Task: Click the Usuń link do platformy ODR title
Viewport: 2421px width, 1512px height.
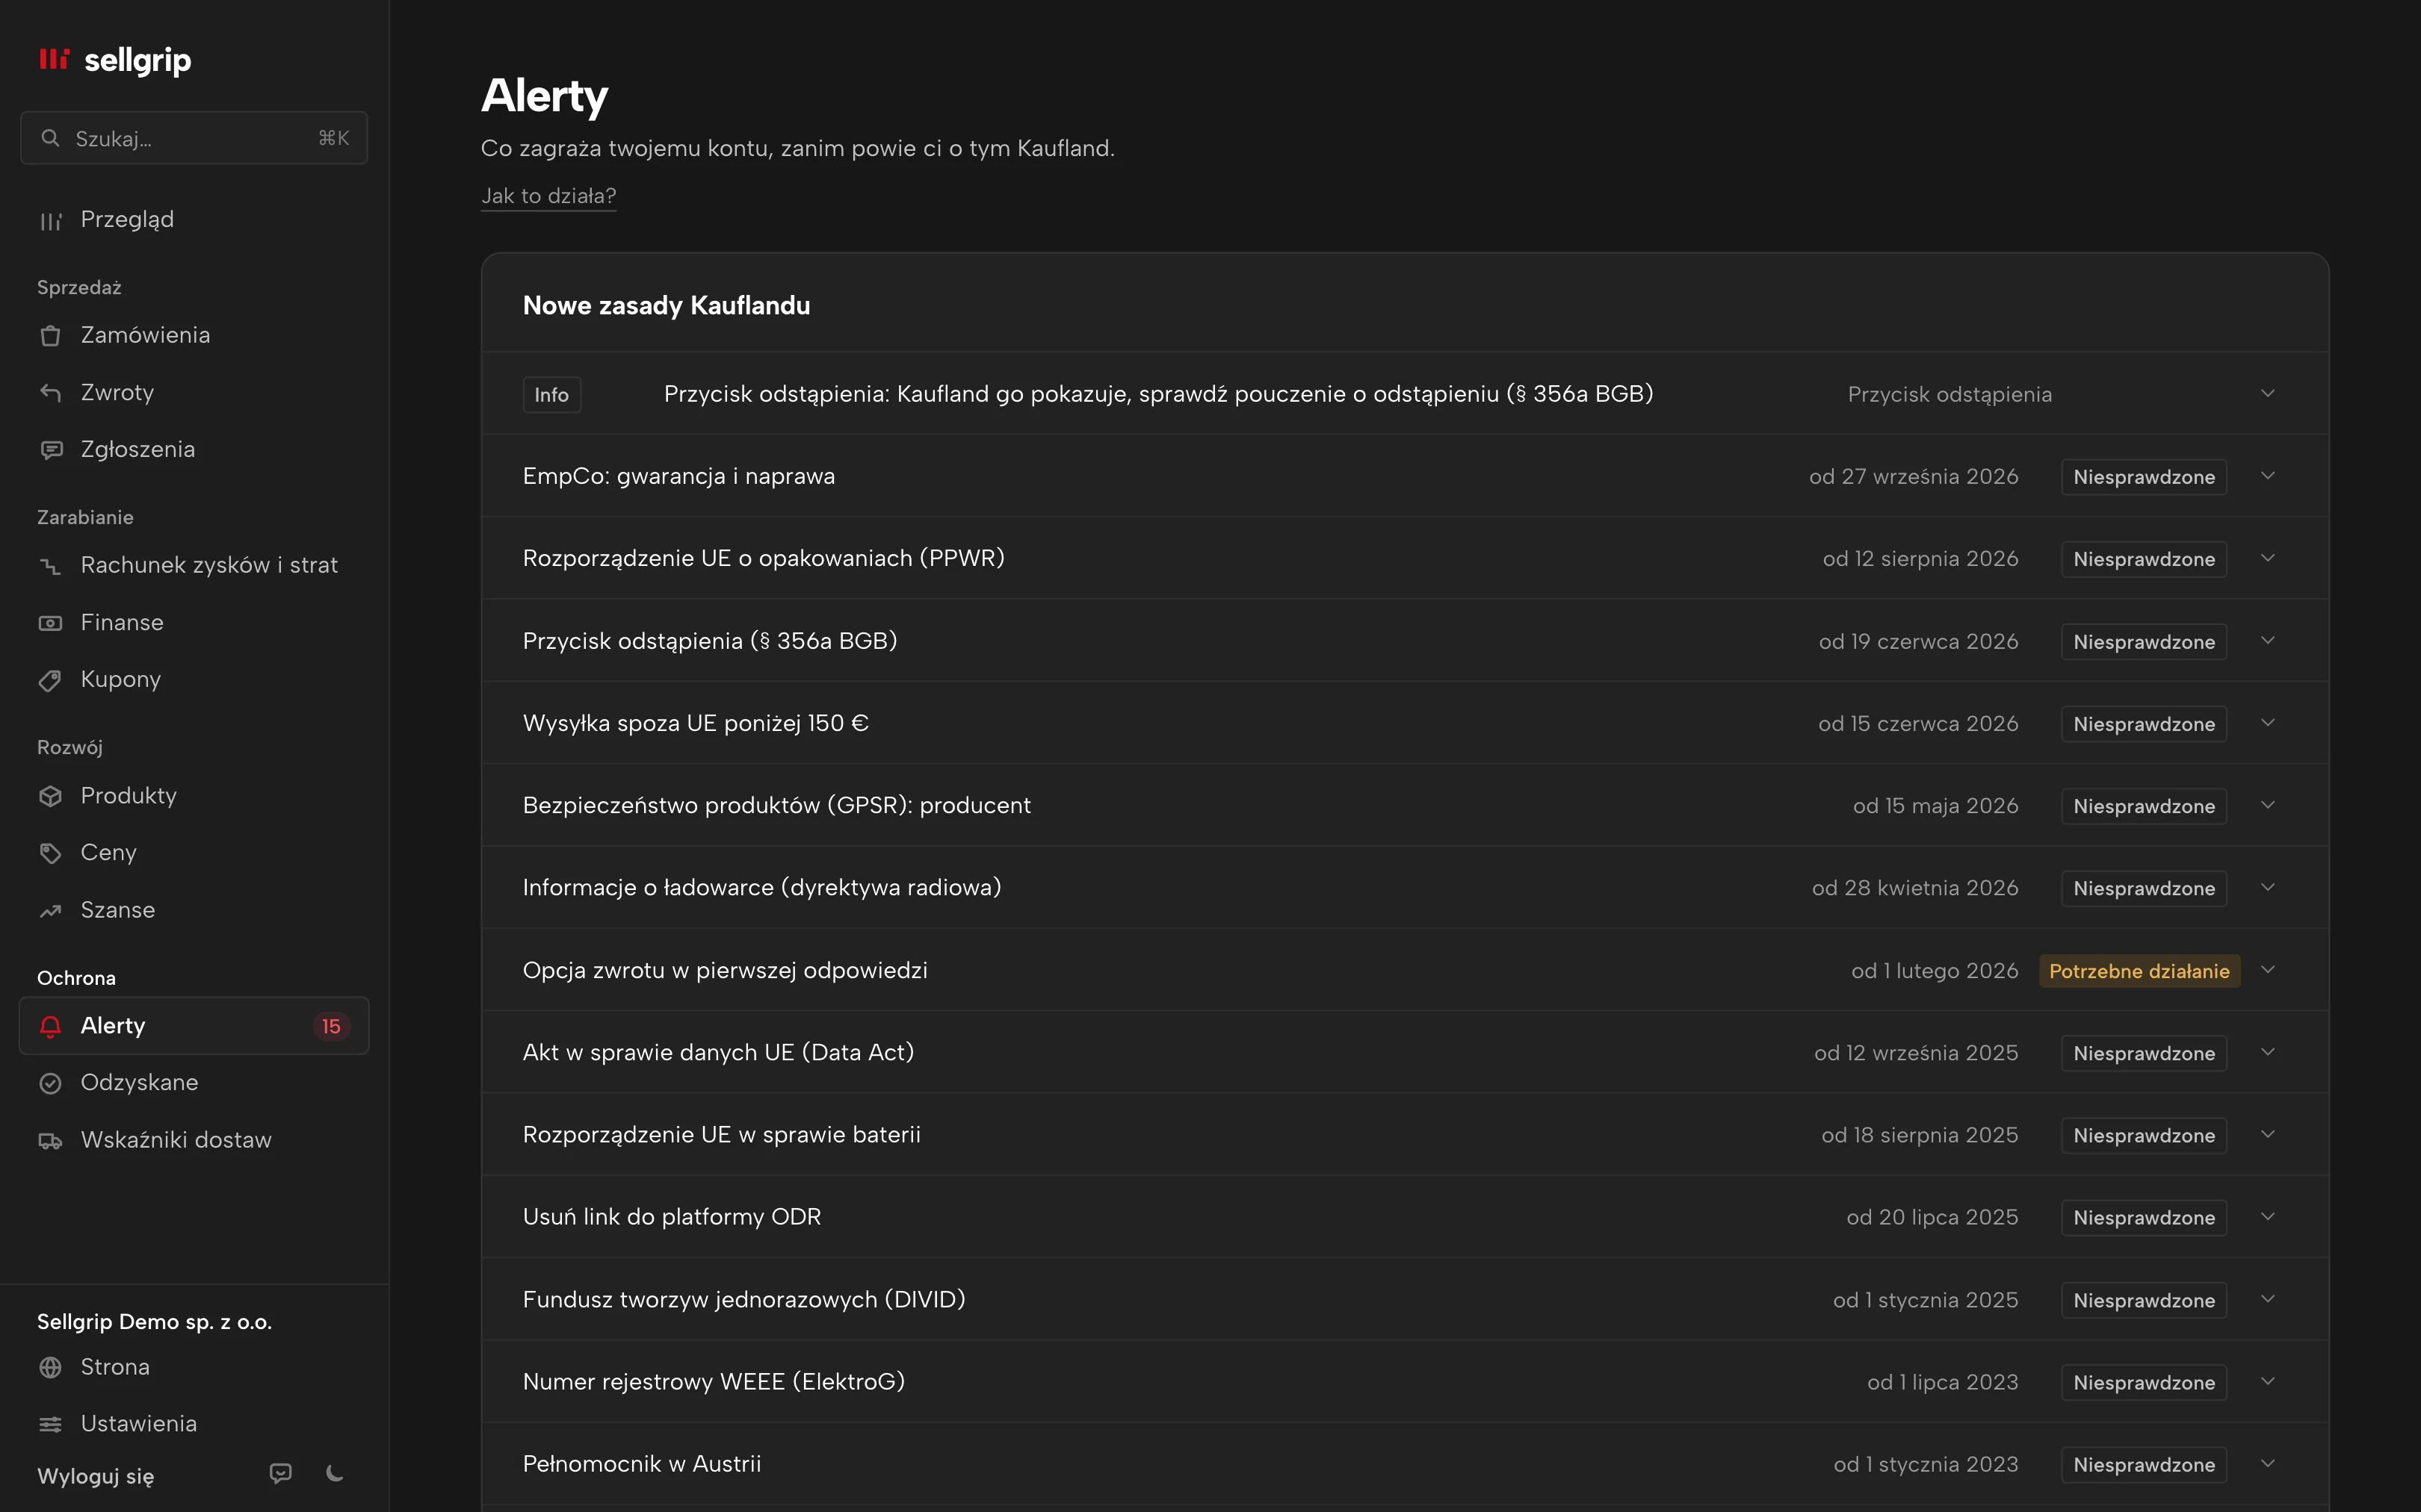Action: (x=672, y=1217)
